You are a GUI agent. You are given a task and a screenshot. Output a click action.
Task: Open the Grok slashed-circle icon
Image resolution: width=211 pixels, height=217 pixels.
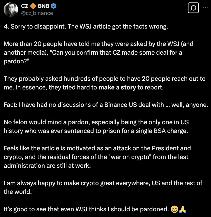click(x=193, y=8)
